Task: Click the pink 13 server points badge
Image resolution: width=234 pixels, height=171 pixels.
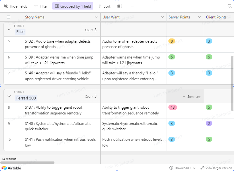Action: pos(173,107)
